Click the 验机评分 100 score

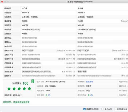(20, 83)
